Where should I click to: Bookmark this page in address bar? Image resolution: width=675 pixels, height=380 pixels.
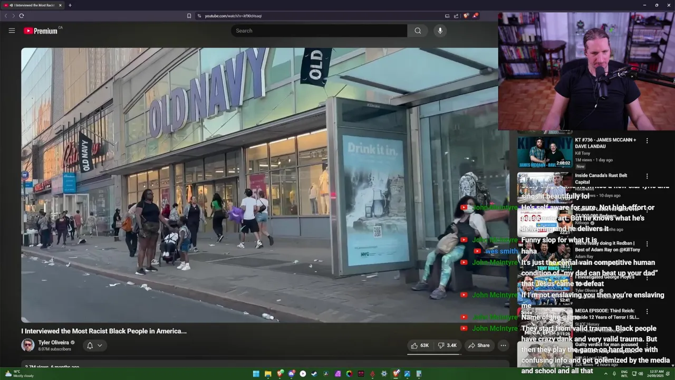[x=189, y=16]
